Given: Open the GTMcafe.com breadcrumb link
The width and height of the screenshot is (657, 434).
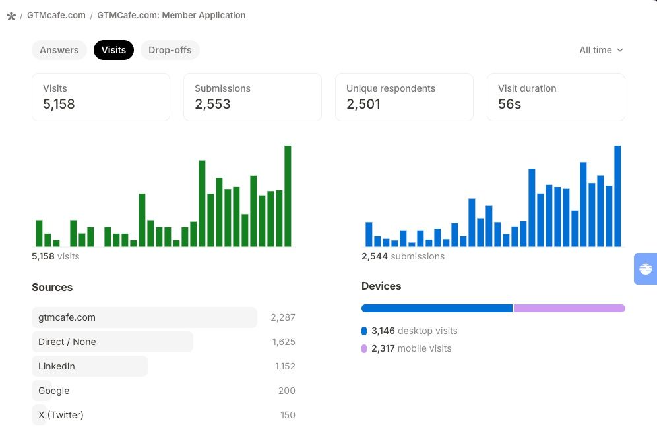Looking at the screenshot, I should [56, 16].
